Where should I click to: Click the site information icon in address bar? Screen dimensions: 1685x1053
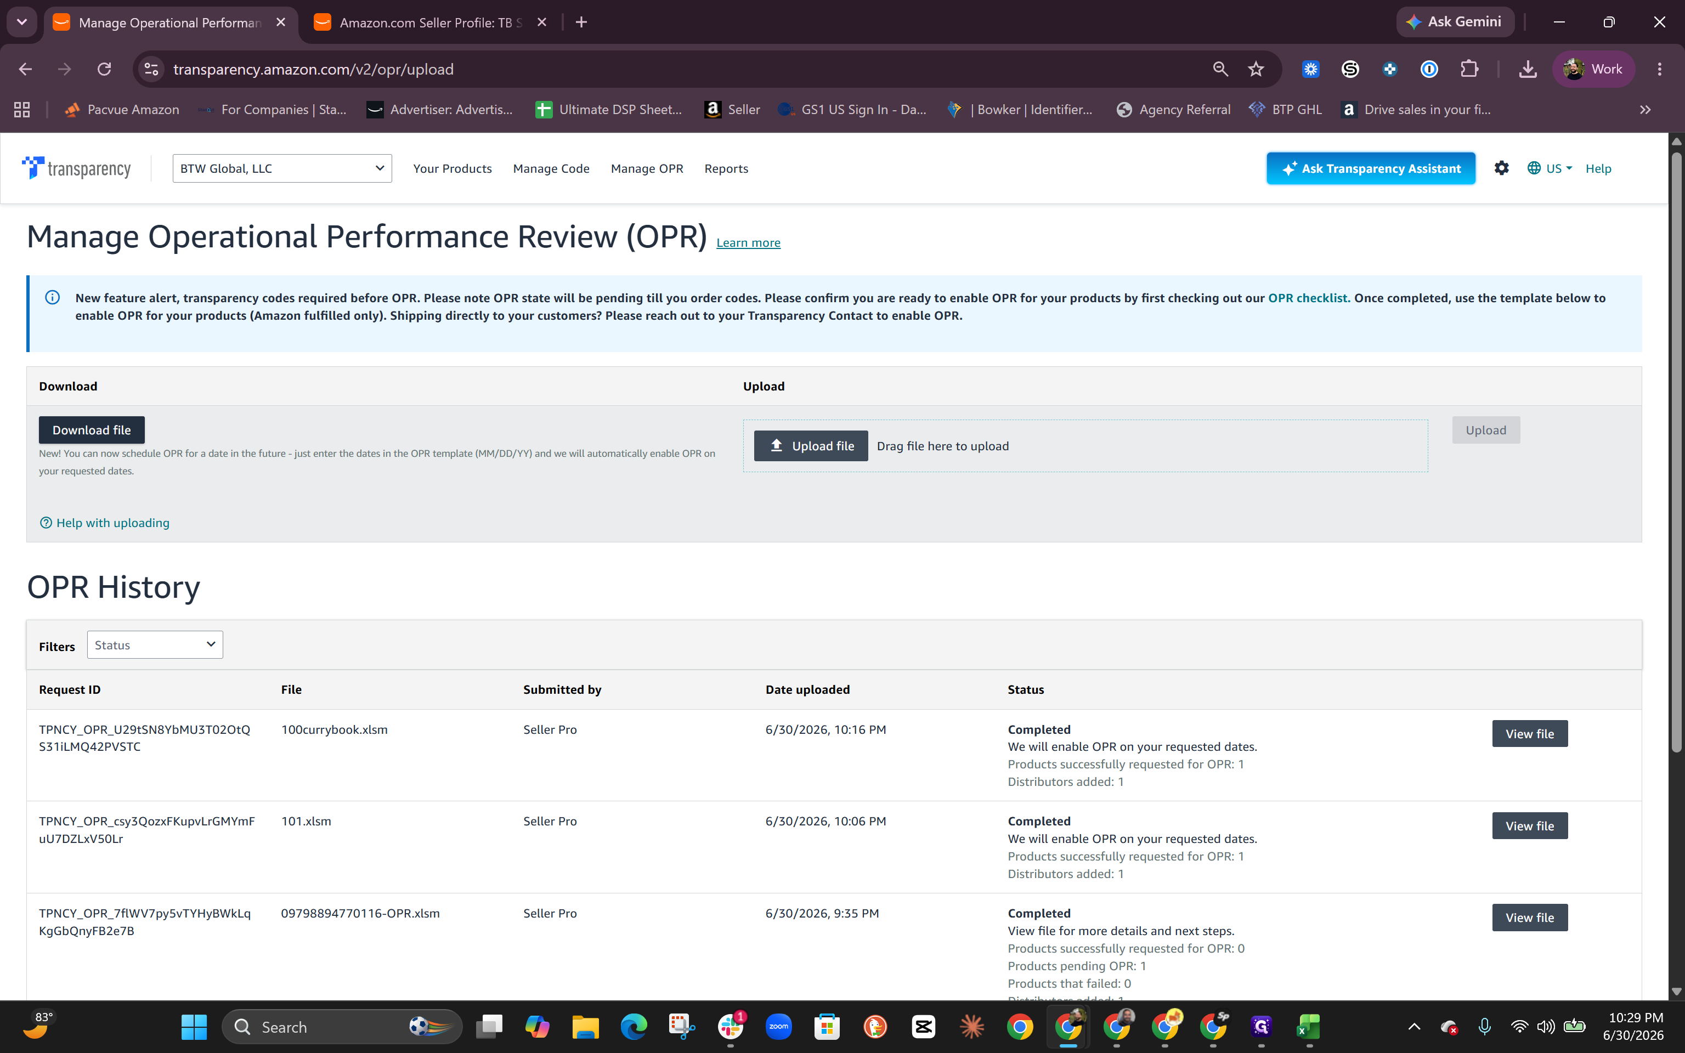(x=151, y=69)
